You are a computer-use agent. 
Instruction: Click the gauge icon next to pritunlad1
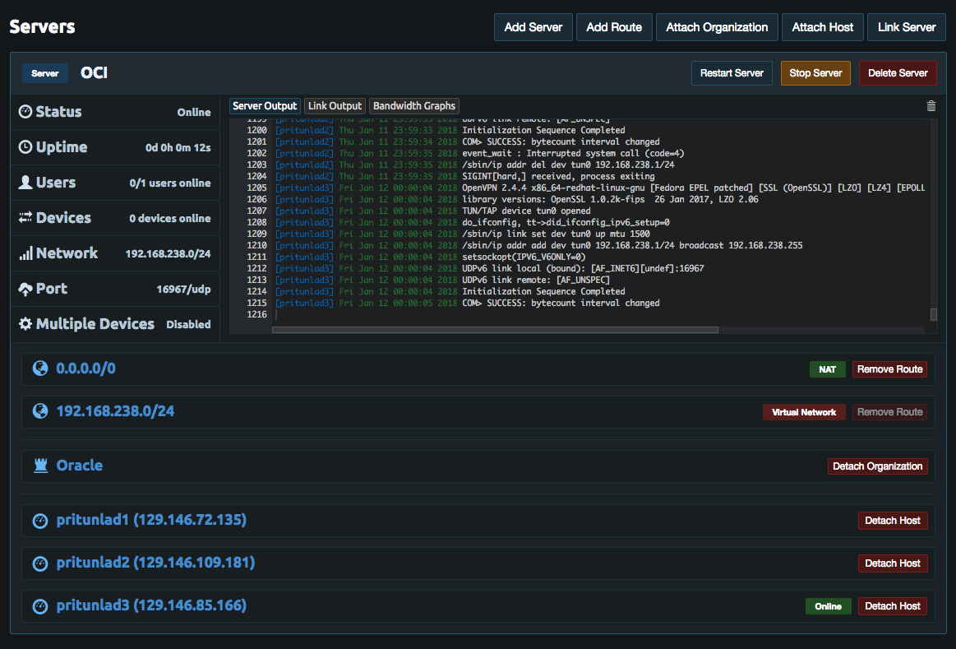click(x=39, y=521)
